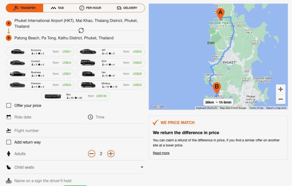
Task: Expand the Child seats dropdown
Action: point(142,167)
